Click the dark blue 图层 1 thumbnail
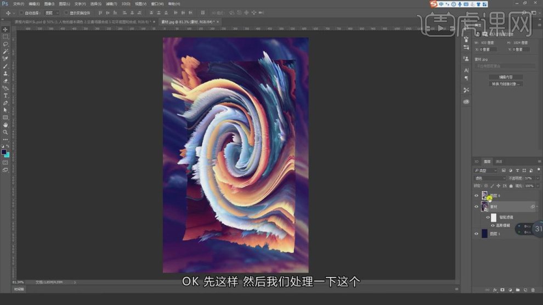The image size is (543, 305). click(484, 234)
